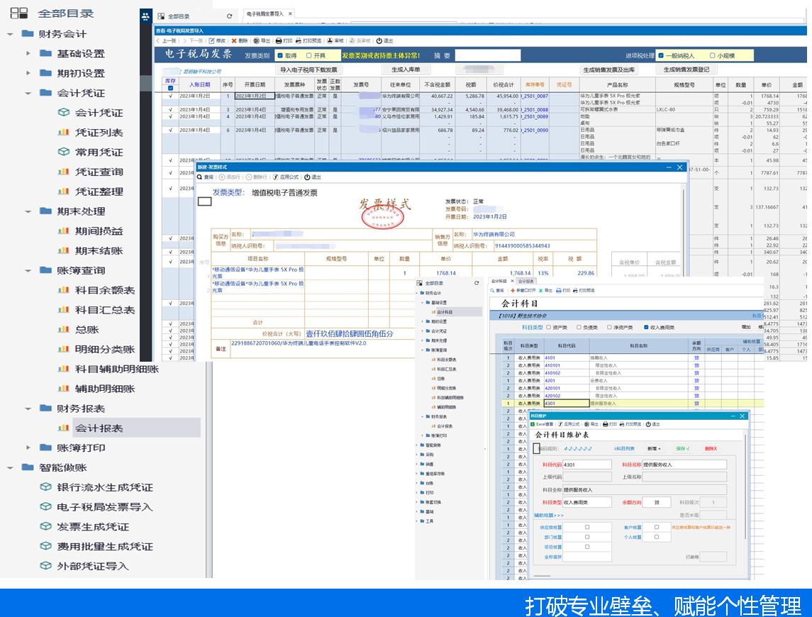The width and height of the screenshot is (812, 617).
Task: Refresh the 全部目录 panel at top
Action: tap(229, 16)
